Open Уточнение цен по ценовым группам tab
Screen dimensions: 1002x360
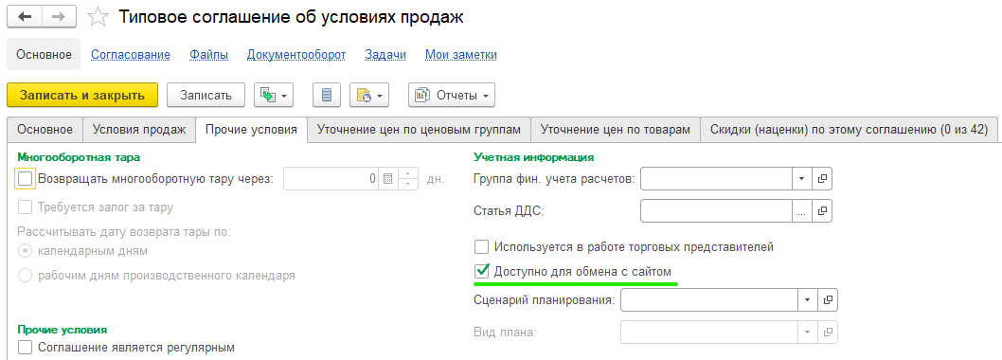pyautogui.click(x=419, y=129)
